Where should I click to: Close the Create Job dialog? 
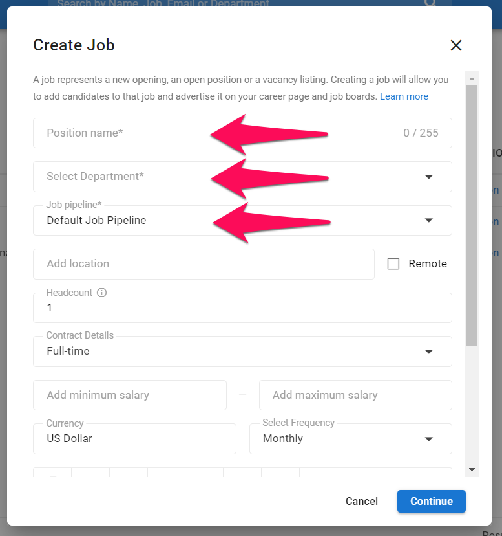[456, 45]
